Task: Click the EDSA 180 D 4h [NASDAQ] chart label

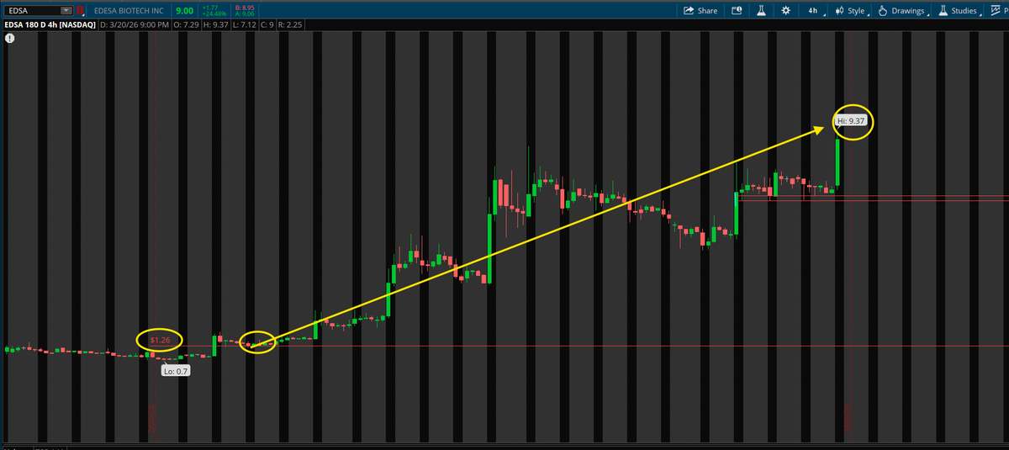Action: point(50,25)
